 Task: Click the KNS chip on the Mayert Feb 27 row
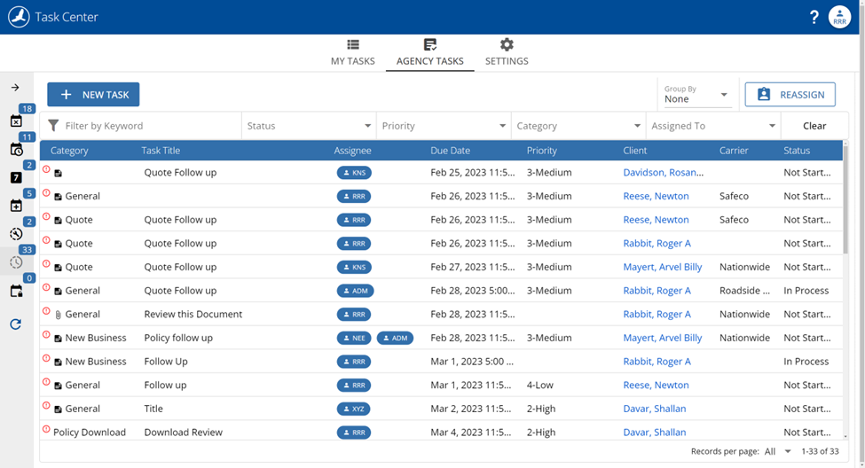354,268
